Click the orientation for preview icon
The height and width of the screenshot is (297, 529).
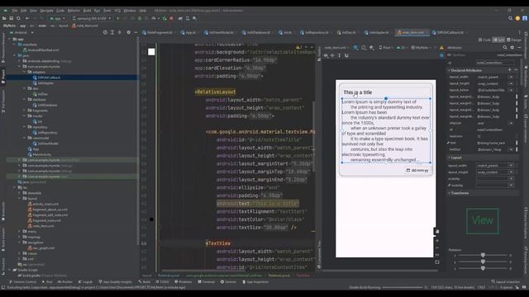364,48
